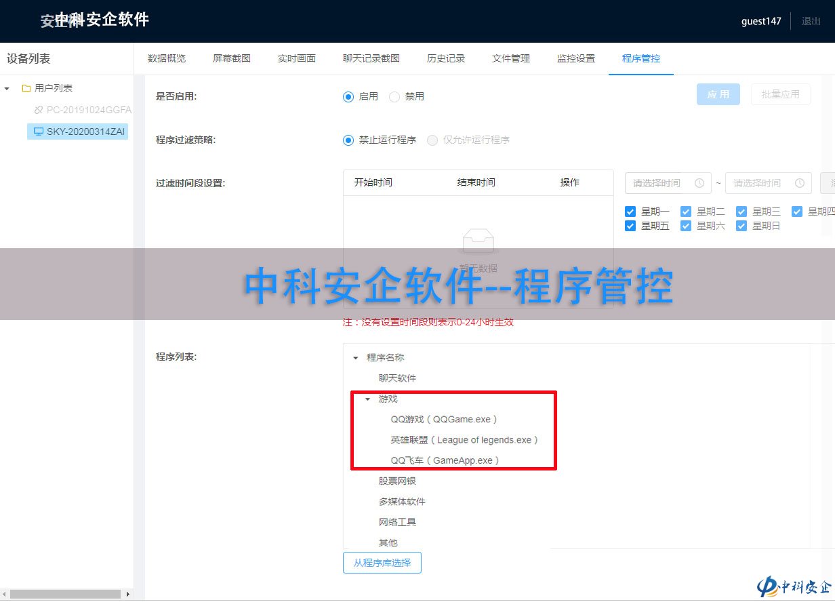The image size is (835, 602).
Task: Click the clock icon in start time field
Action: tap(699, 183)
